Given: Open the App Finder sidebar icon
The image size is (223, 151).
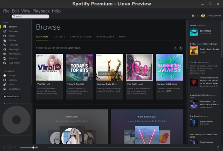Looking at the screenshot, I should [5, 63].
